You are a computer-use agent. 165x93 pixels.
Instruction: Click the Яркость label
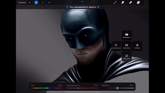[x=106, y=86]
